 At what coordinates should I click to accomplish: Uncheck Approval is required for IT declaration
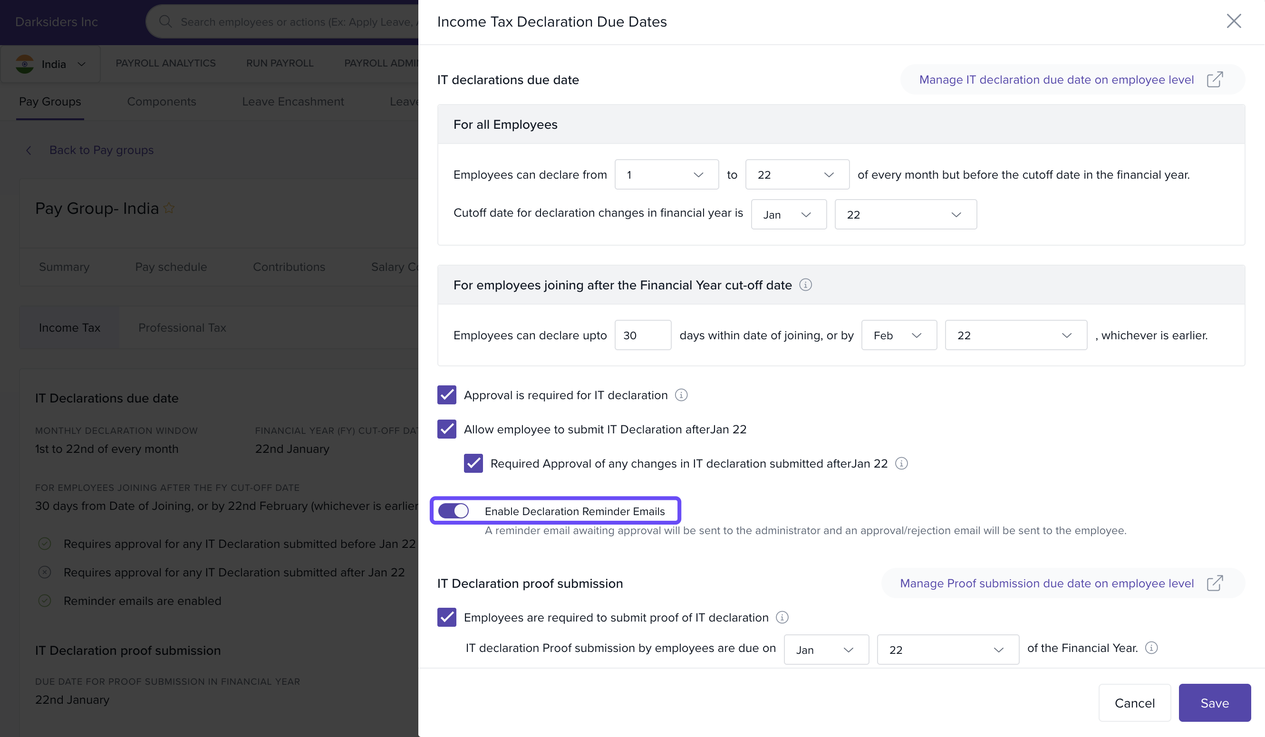click(x=446, y=395)
